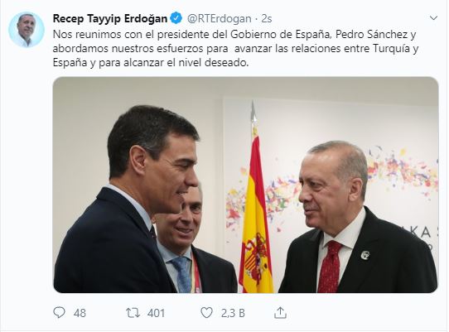The width and height of the screenshot is (449, 332).
Task: Open the Recep Tayyip Erdoğan display name
Action: click(110, 19)
